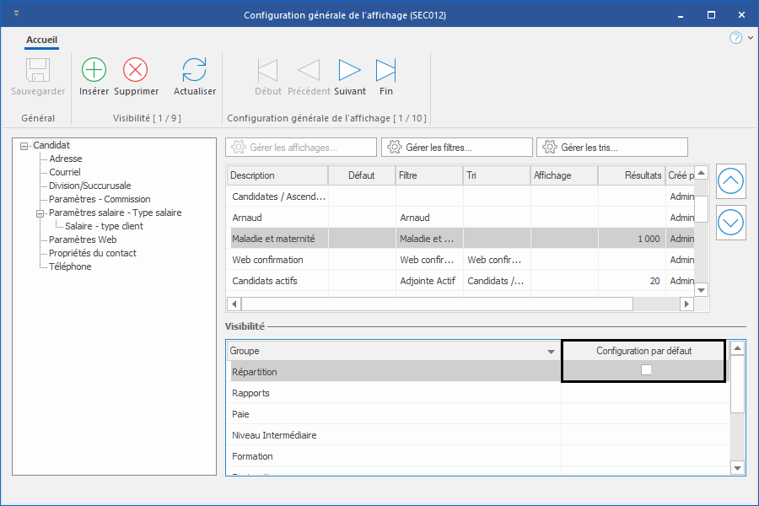Select Paramètres Web in the tree

coord(83,240)
